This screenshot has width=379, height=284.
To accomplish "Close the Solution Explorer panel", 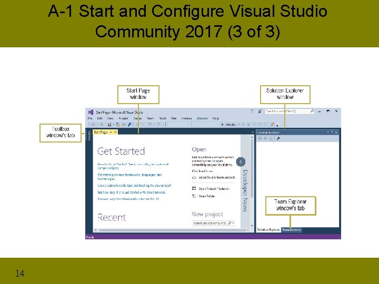I will point(336,132).
